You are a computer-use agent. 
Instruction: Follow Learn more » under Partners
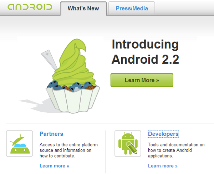[x=54, y=166]
